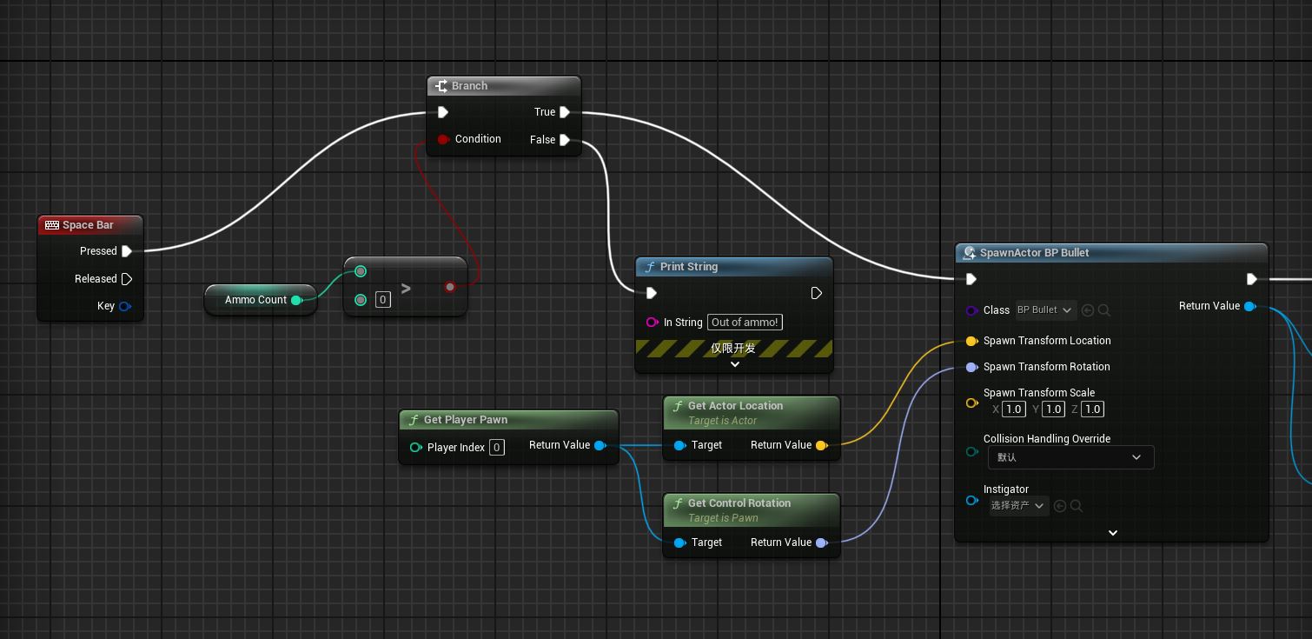Click the Released exec pin on Space Bar

127,279
